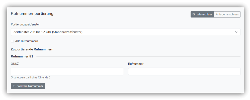
Task: Open the Portierungszeitfenster dropdown
Action: [x=125, y=32]
